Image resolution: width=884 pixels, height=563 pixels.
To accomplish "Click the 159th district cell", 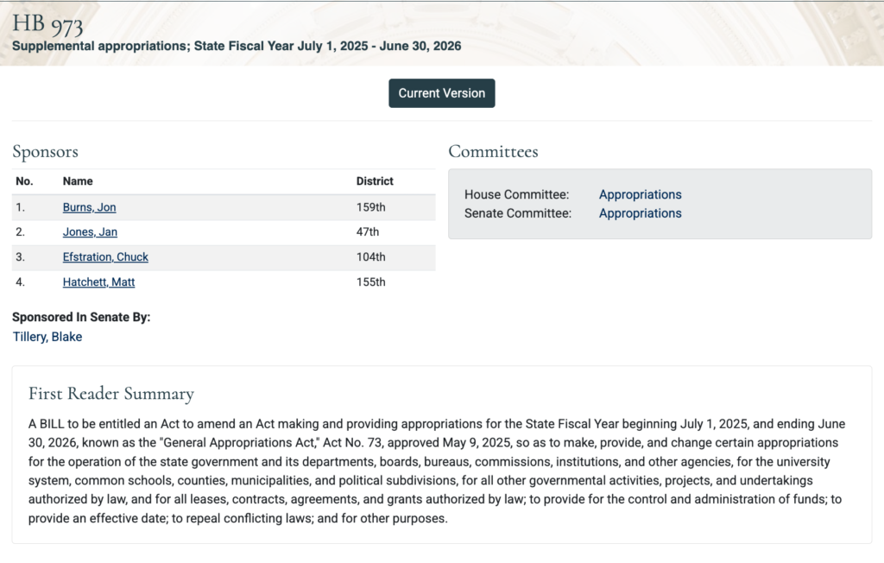I will (x=371, y=207).
